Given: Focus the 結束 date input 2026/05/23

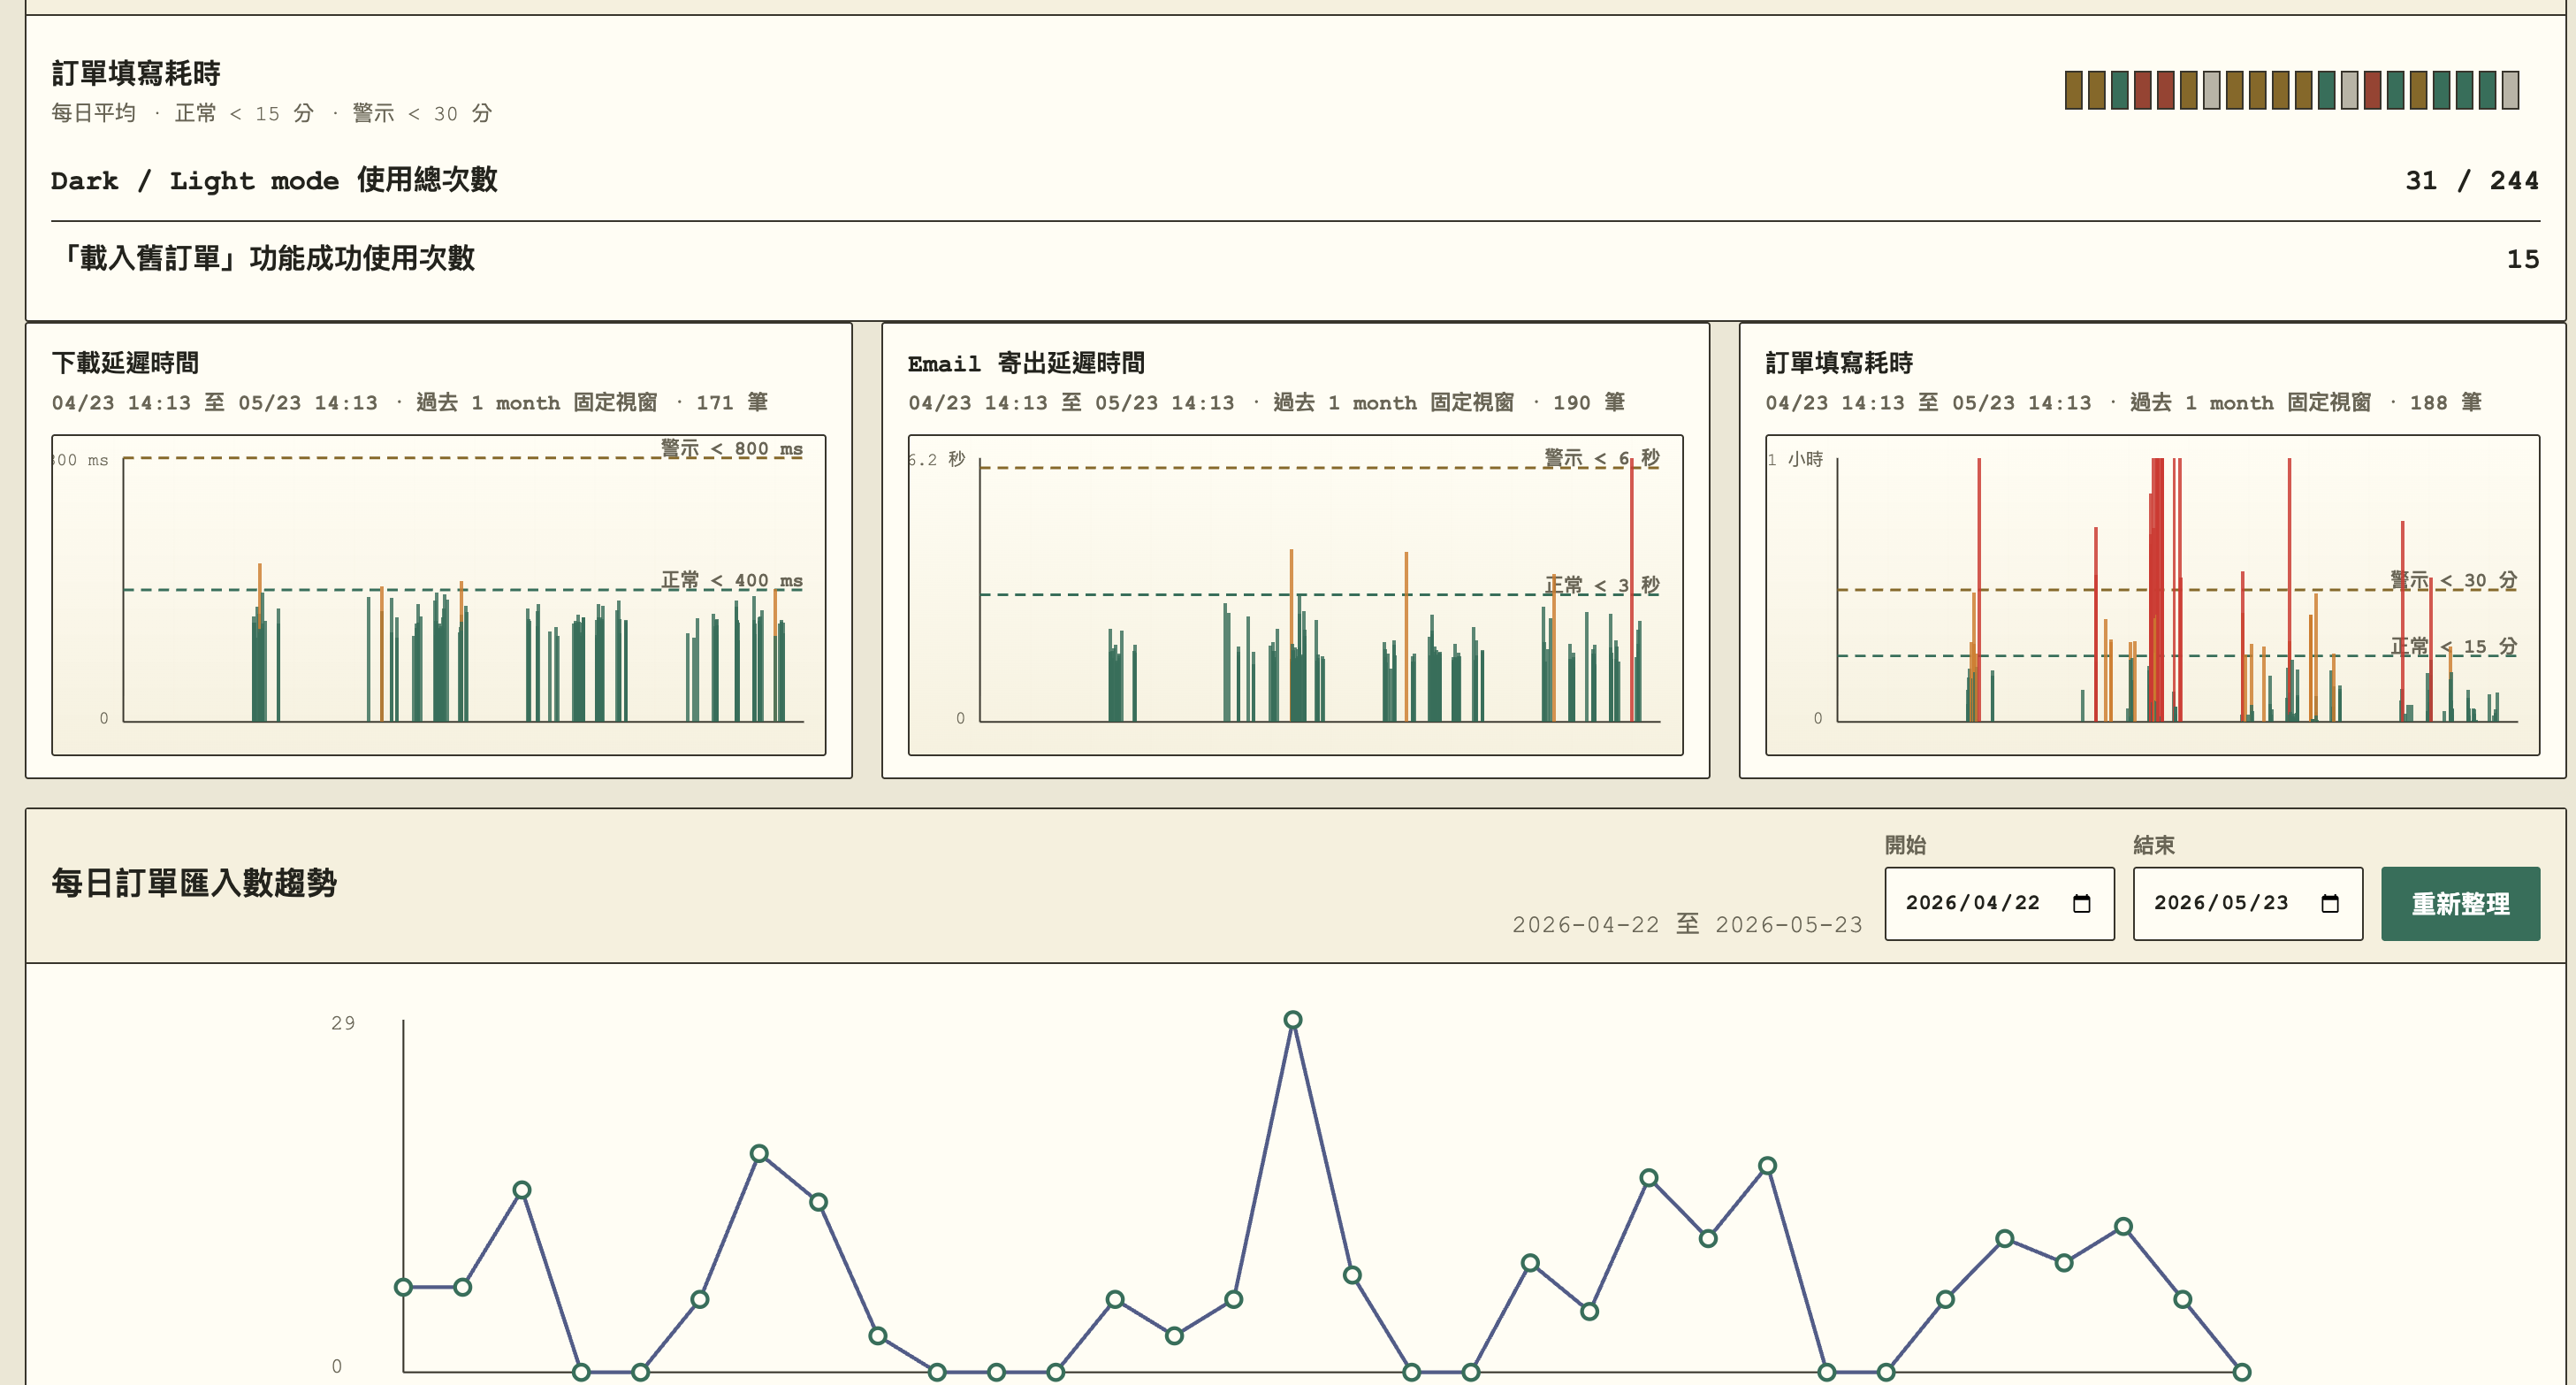Looking at the screenshot, I should (x=2247, y=904).
